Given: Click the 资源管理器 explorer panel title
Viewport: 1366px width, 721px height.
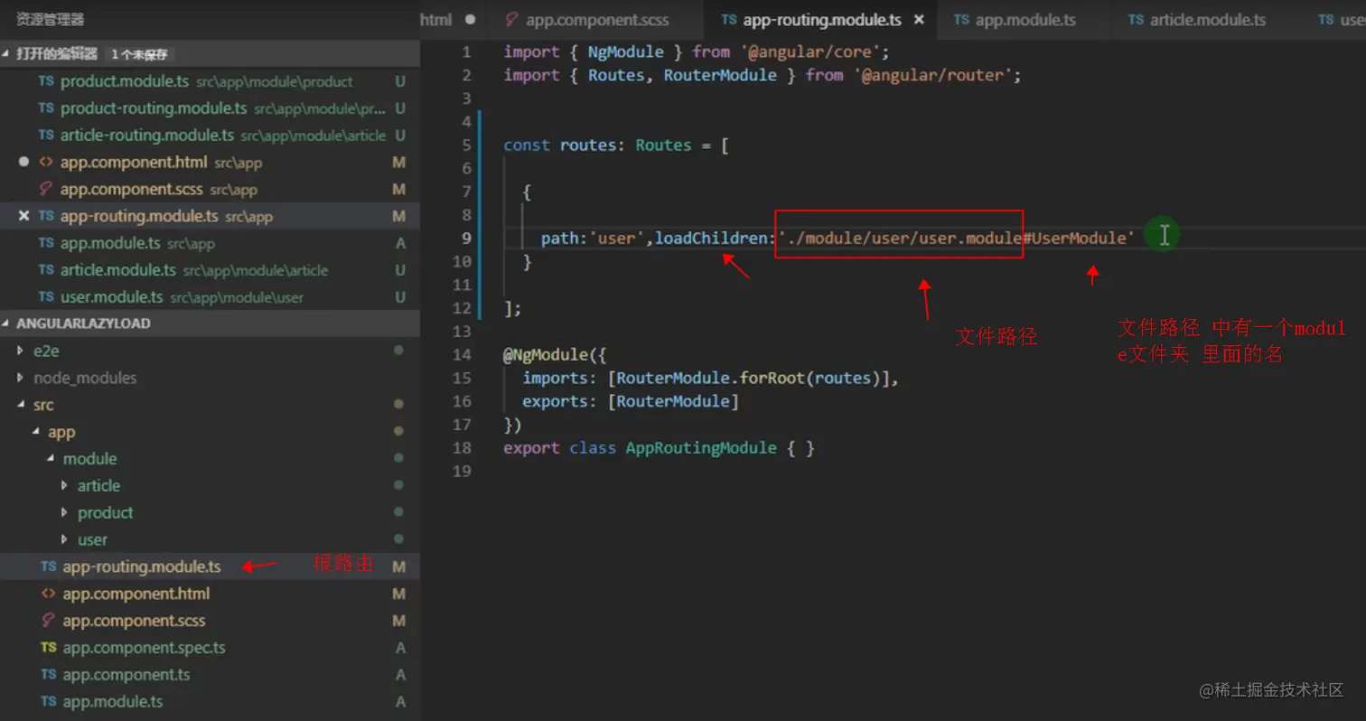Looking at the screenshot, I should click(51, 19).
